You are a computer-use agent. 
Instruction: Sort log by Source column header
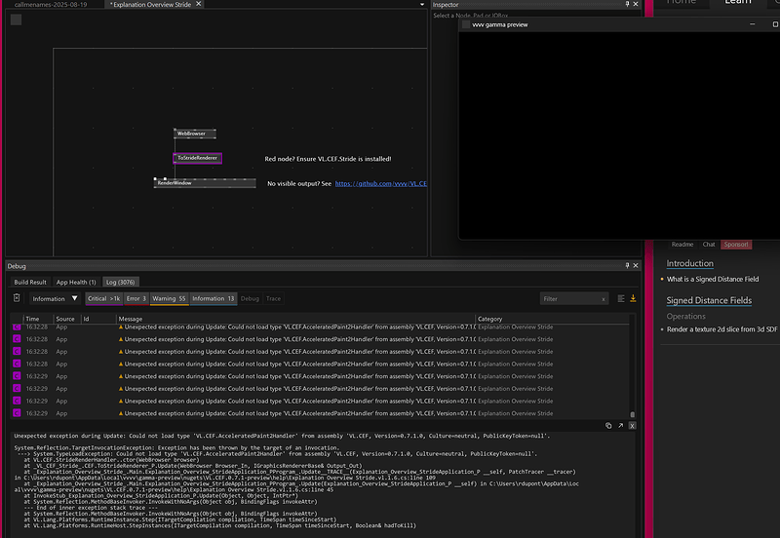tap(65, 319)
